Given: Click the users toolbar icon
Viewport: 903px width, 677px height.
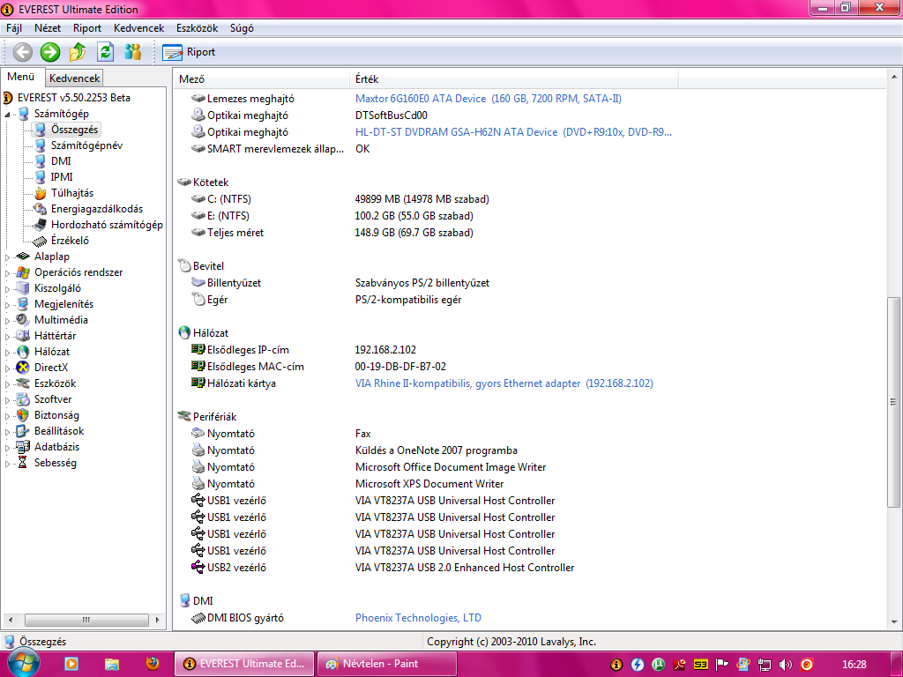Looking at the screenshot, I should pyautogui.click(x=132, y=52).
